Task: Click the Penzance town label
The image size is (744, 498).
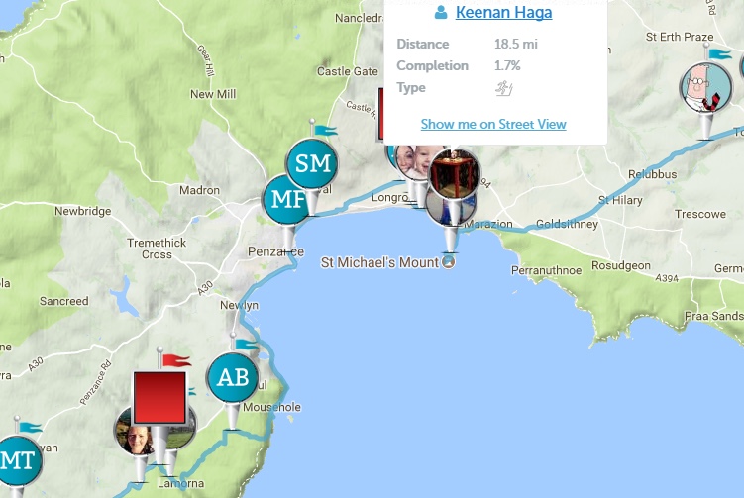Action: point(275,251)
